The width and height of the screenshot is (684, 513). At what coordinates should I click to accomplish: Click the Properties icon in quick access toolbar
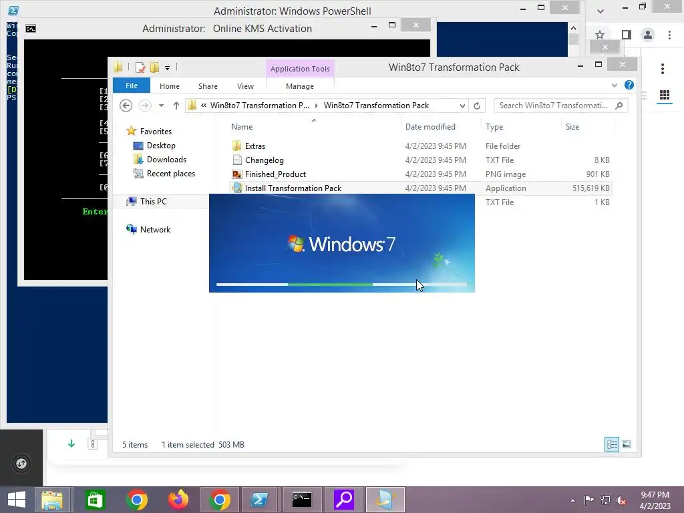click(140, 67)
